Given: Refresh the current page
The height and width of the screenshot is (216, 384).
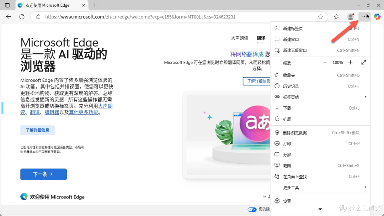Looking at the screenshot, I should (x=22, y=16).
